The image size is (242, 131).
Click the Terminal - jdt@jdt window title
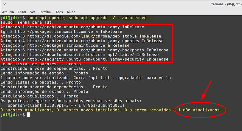[226, 4]
